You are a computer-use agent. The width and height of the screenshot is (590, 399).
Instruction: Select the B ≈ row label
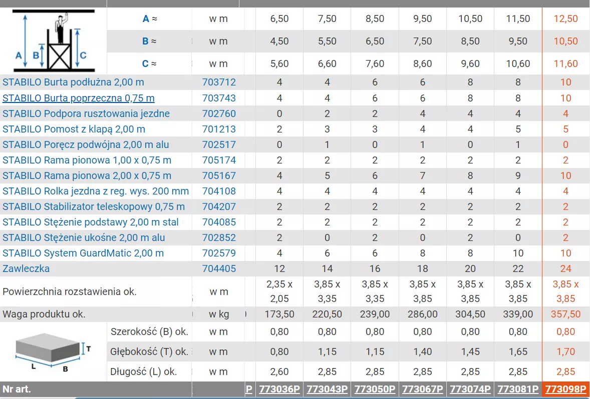(149, 41)
